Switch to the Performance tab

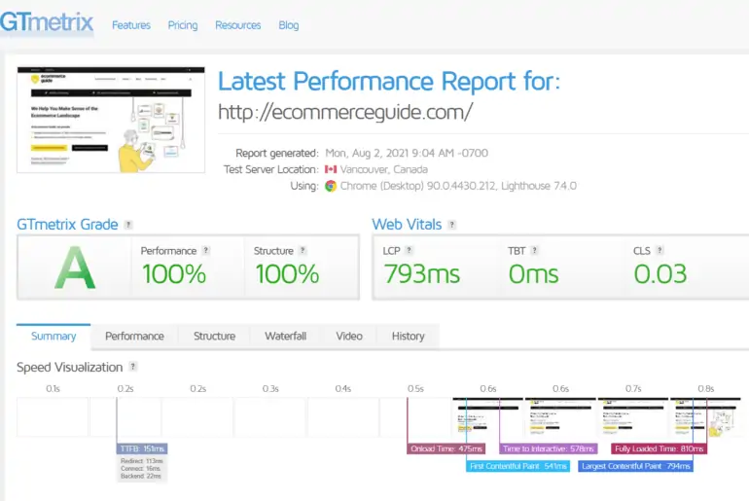point(134,337)
